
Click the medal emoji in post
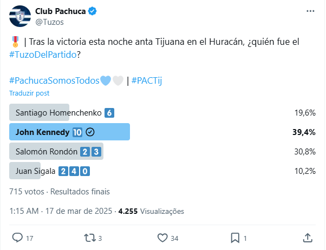click(15, 42)
